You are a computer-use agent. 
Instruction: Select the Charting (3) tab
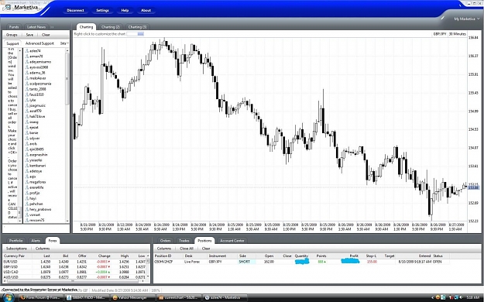coord(137,27)
